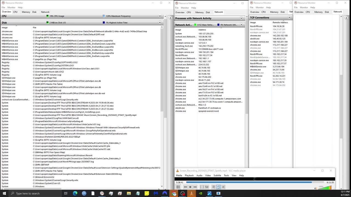
Task: Open VLC Playback menu
Action: (189, 175)
